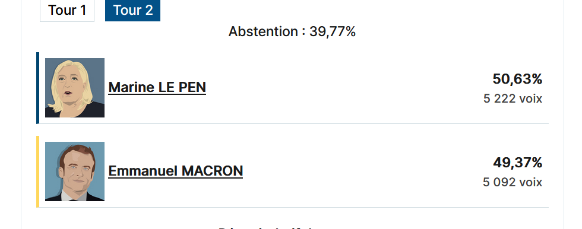Click the 5 092 voix vote count

(513, 182)
